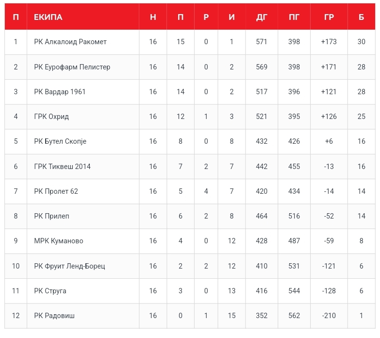The image size is (380, 338).
Task: Select the РК Вардар 1961 team
Action: [x=60, y=92]
